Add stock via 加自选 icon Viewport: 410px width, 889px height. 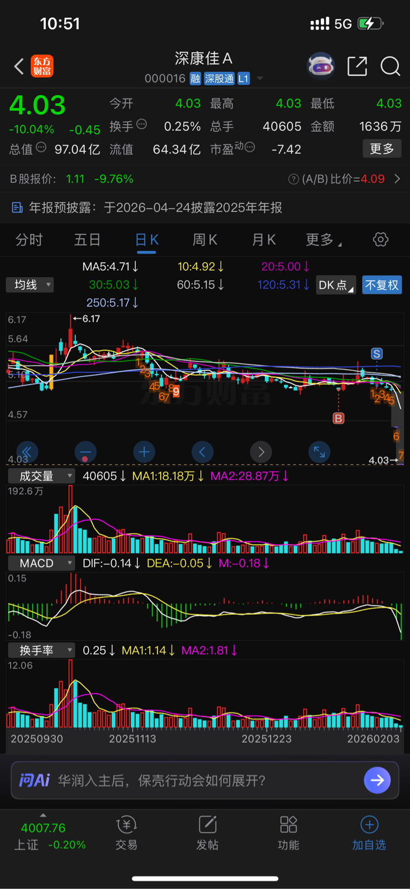tap(369, 833)
